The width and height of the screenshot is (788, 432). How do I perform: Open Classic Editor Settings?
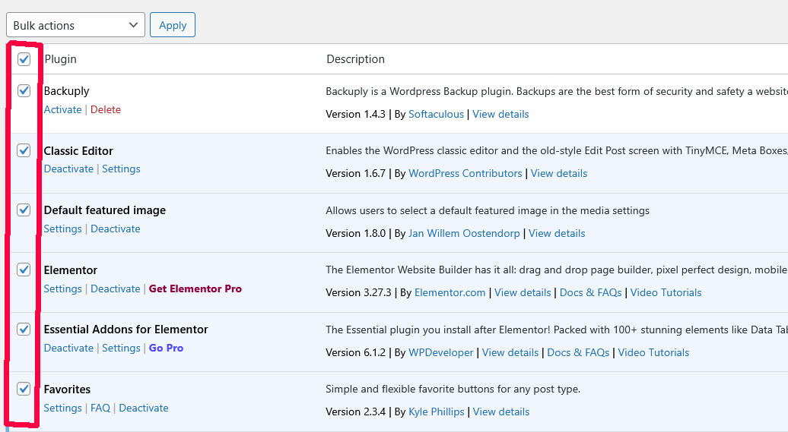click(x=121, y=169)
